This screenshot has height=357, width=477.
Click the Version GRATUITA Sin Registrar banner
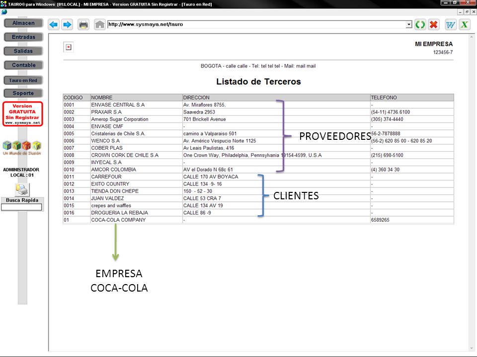(x=22, y=114)
